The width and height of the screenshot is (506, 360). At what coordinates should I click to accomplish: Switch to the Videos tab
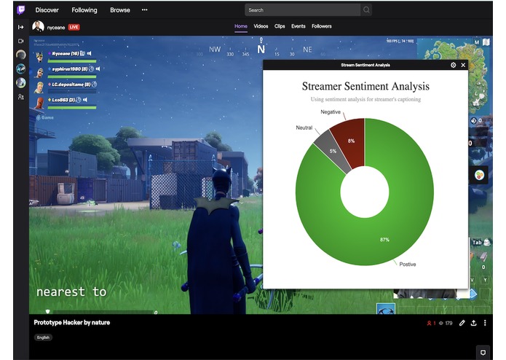pyautogui.click(x=261, y=26)
